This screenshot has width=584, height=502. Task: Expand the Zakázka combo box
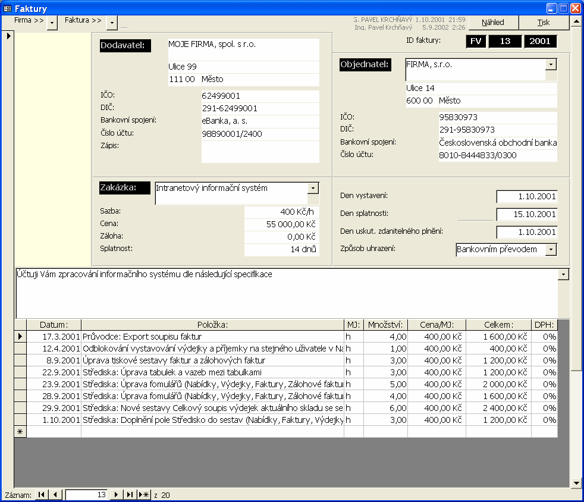[313, 188]
